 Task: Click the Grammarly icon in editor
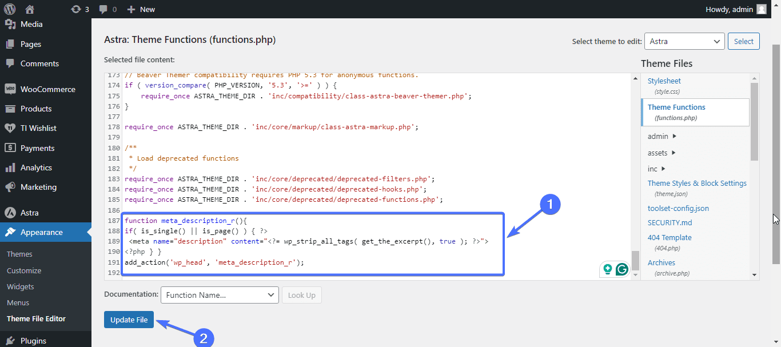coord(622,269)
